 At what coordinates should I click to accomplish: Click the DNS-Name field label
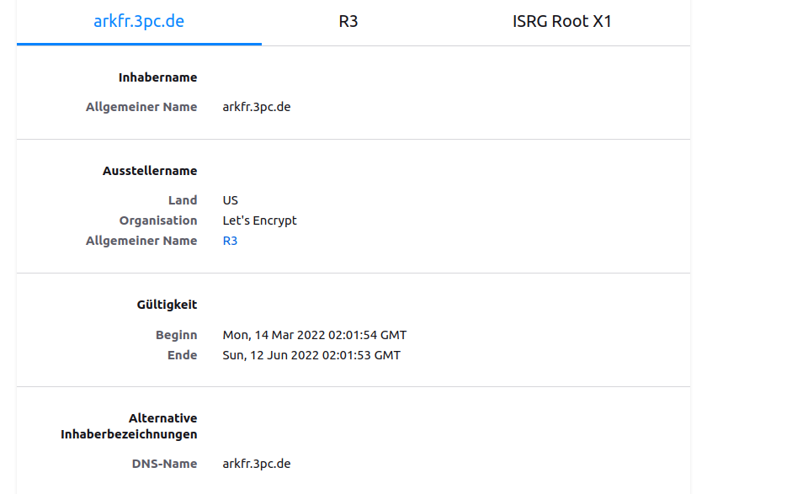tap(164, 464)
